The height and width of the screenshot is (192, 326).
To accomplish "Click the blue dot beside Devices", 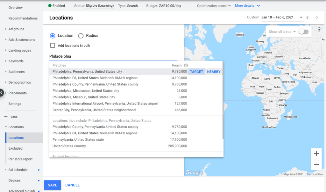I will tap(39, 181).
